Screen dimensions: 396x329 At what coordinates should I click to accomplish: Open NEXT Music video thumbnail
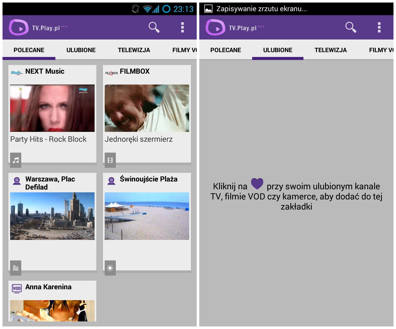pyautogui.click(x=52, y=108)
